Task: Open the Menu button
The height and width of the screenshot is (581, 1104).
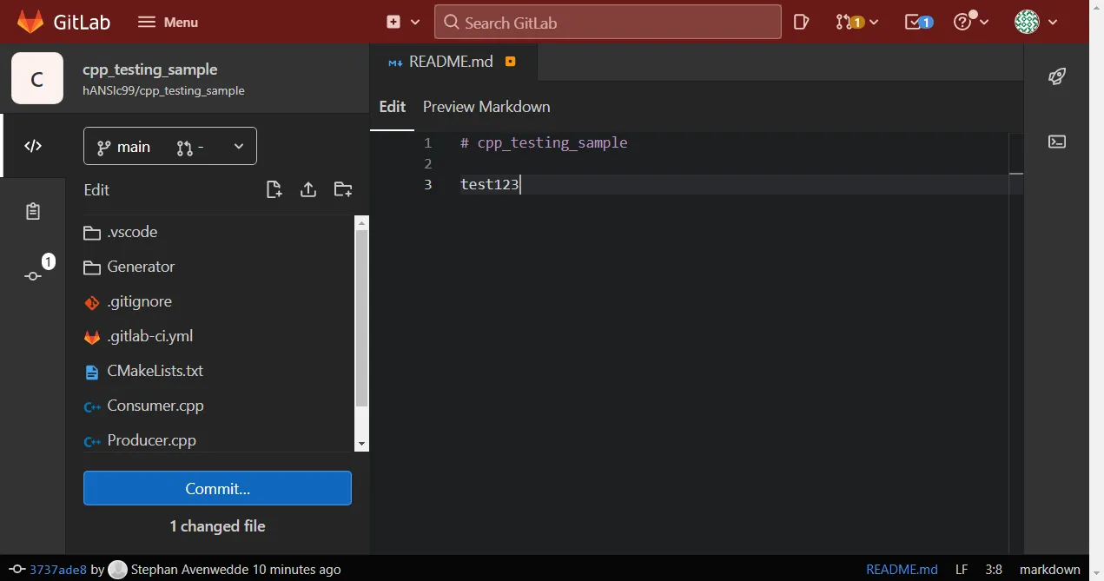Action: click(x=167, y=22)
